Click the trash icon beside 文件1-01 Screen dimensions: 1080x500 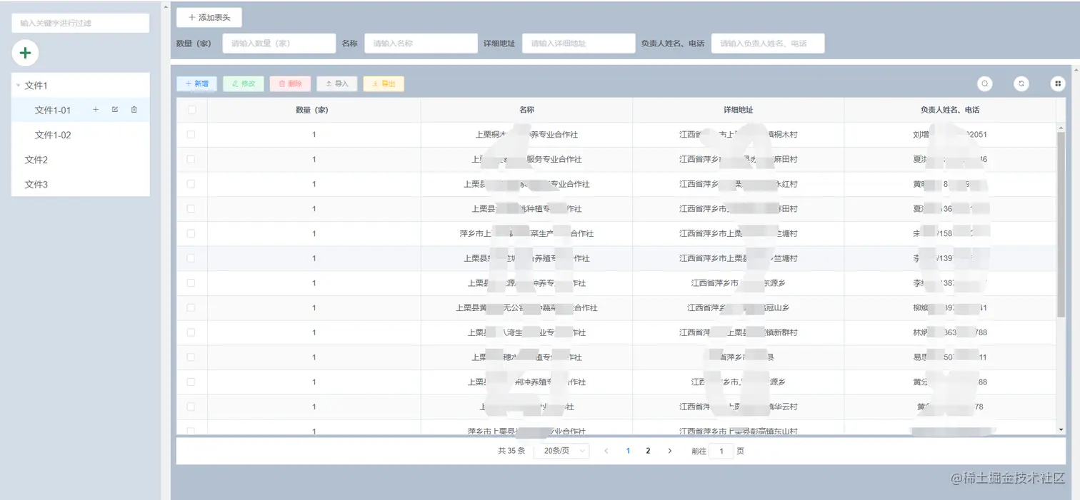coord(134,110)
